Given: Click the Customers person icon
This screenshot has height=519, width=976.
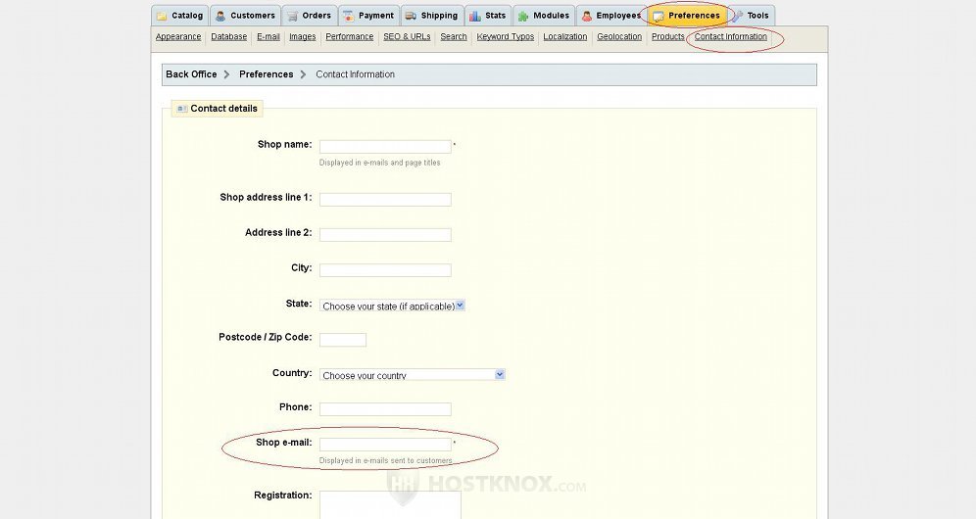Looking at the screenshot, I should [220, 17].
